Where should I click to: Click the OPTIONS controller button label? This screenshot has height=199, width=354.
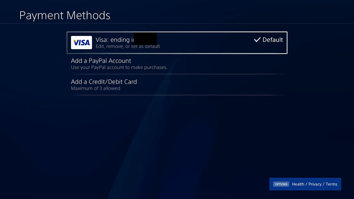pyautogui.click(x=281, y=184)
